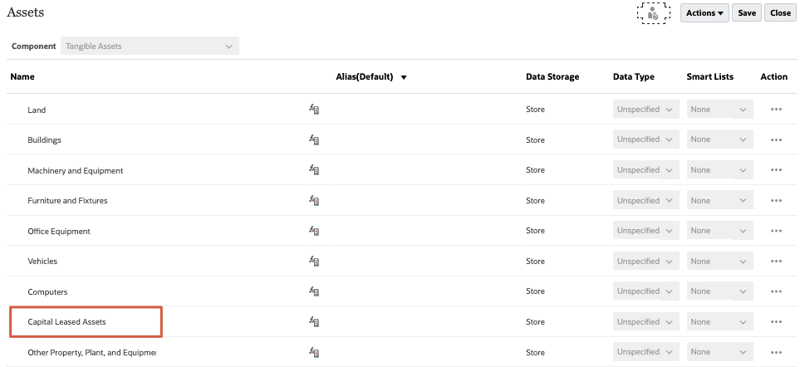Open Smart Lists dropdown for Capital Leased Assets
This screenshot has width=800, height=367.
720,321
